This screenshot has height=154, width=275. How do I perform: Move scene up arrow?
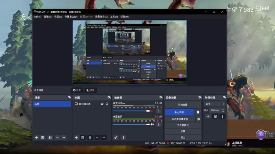coord(57,138)
